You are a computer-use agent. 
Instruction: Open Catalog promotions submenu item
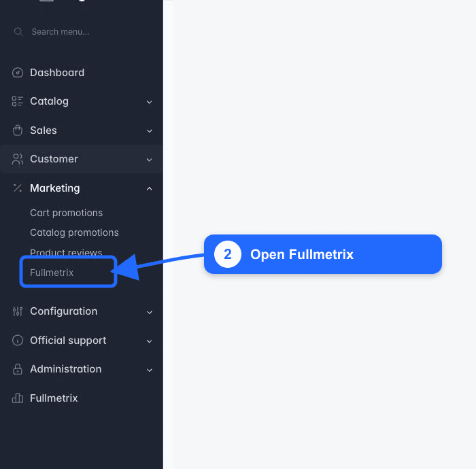74,232
